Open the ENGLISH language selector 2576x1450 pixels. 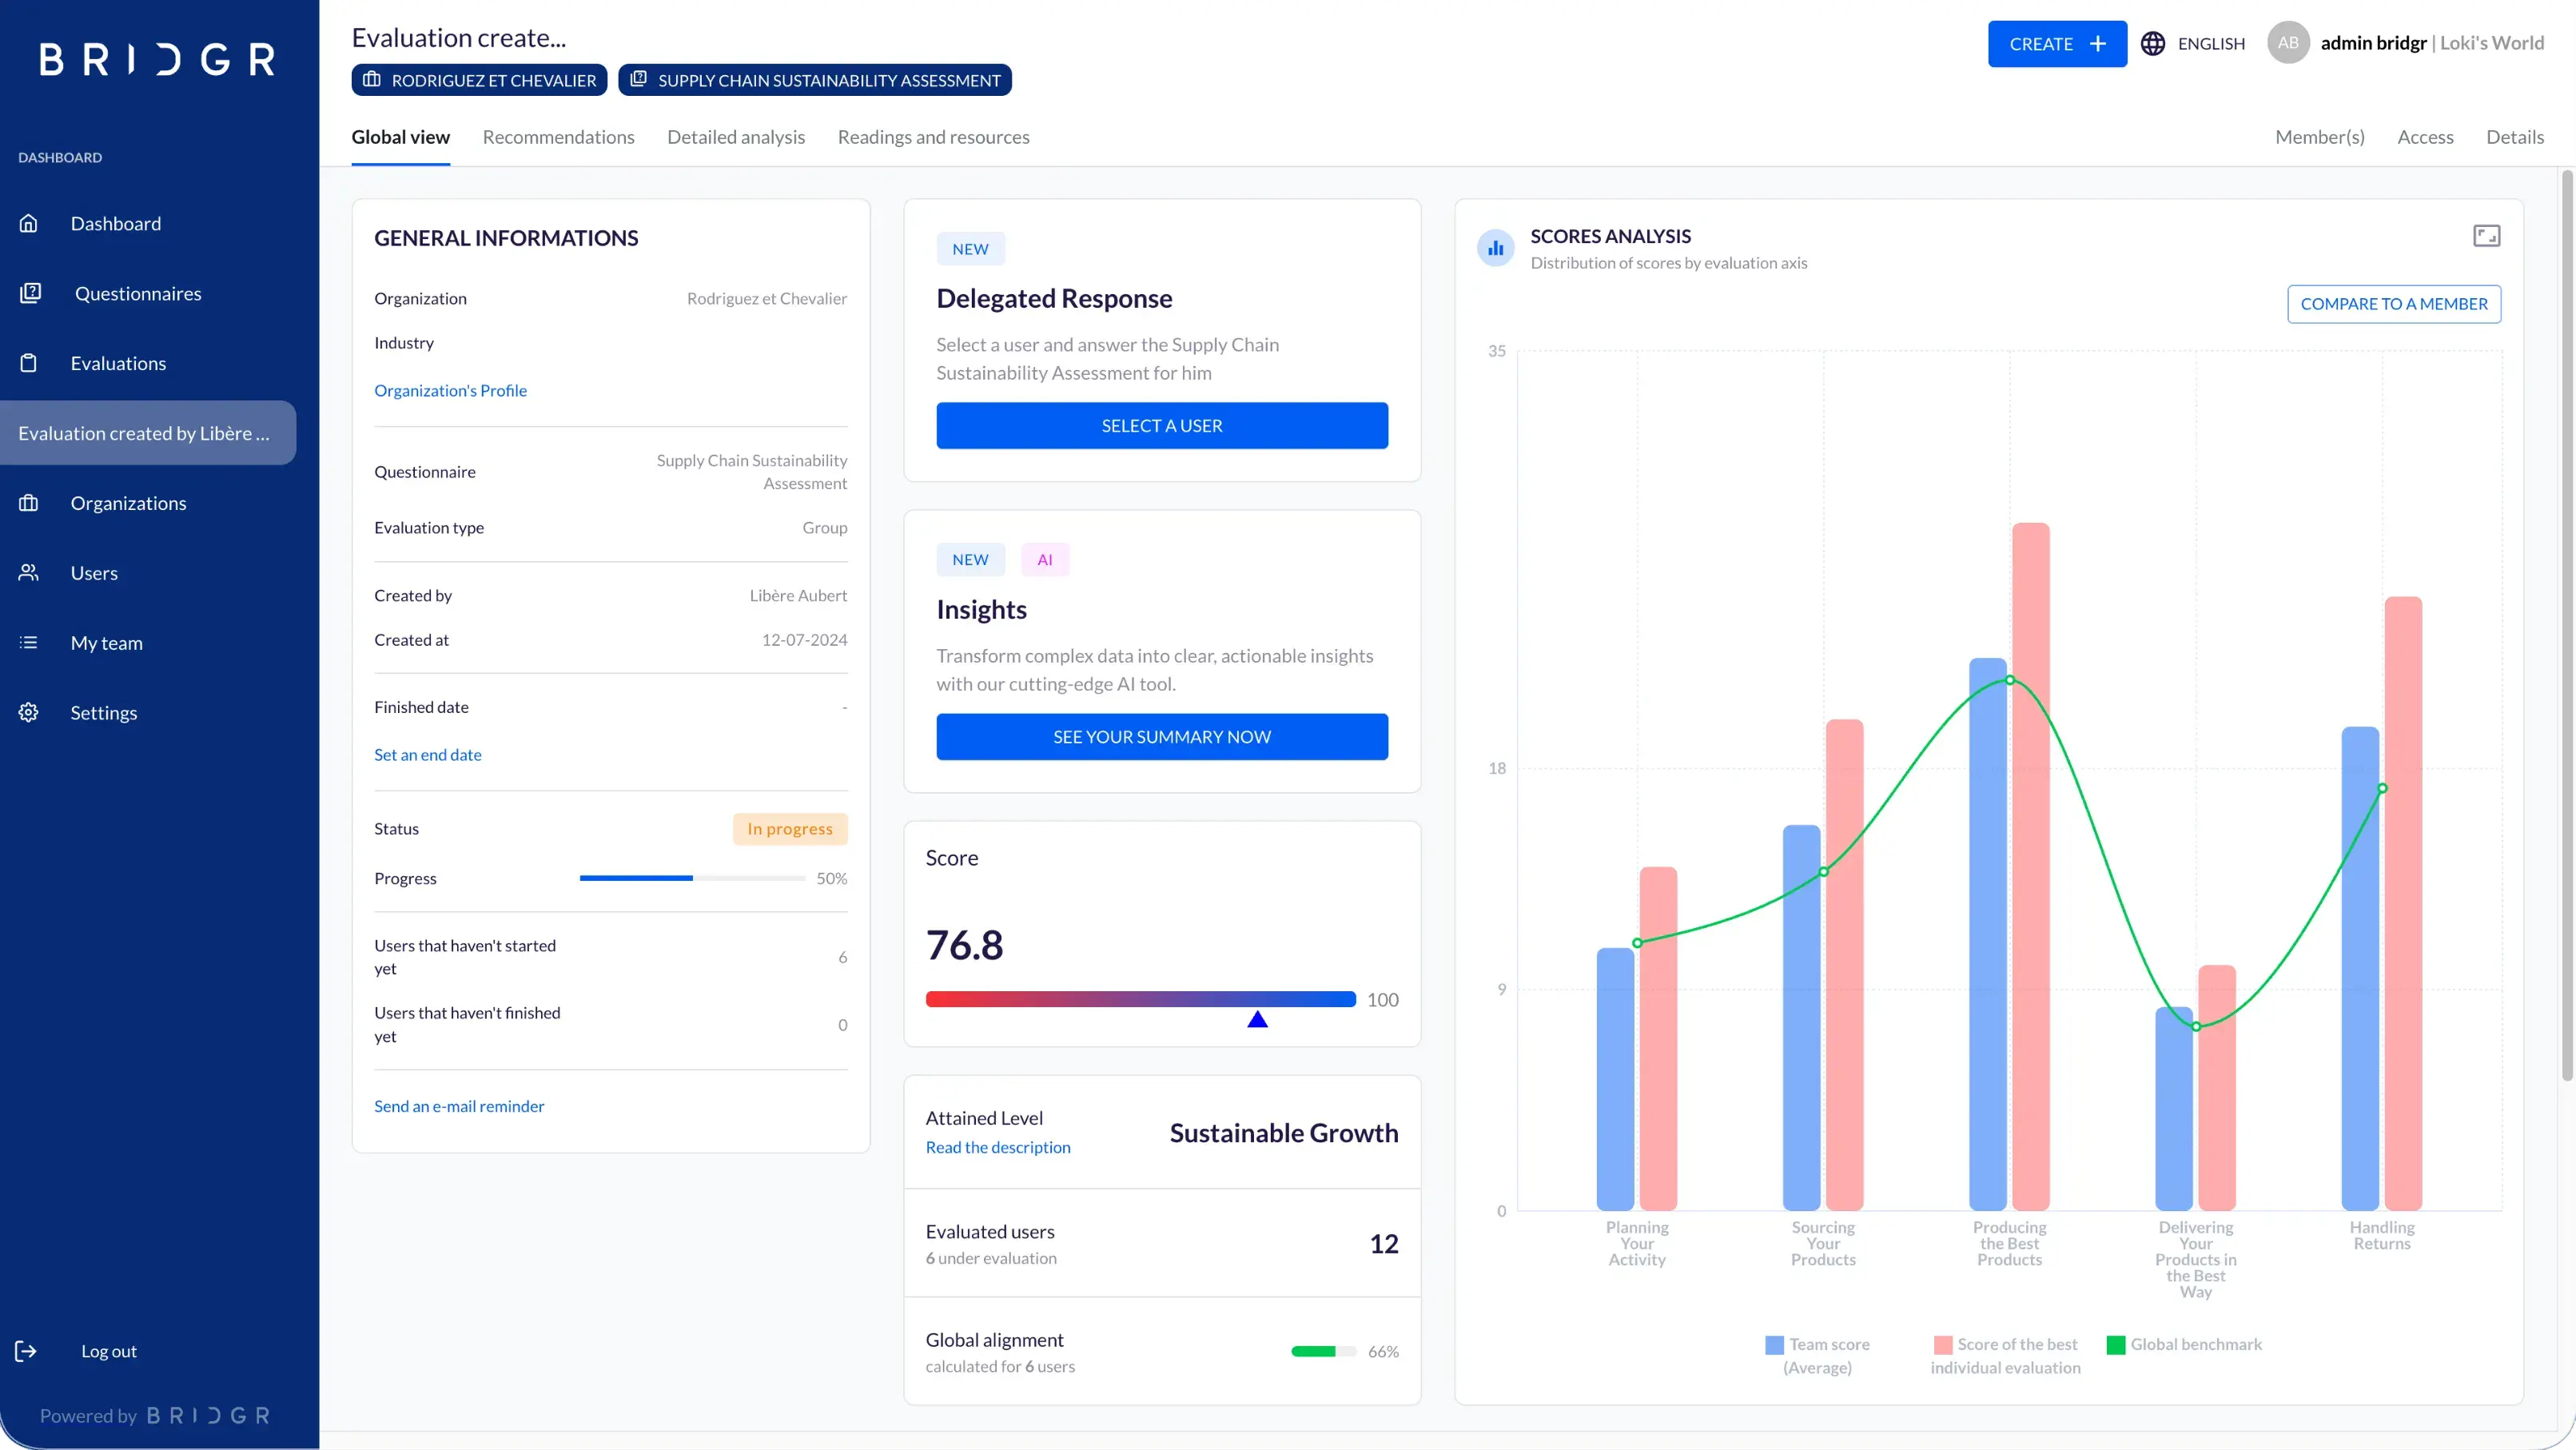[2193, 43]
